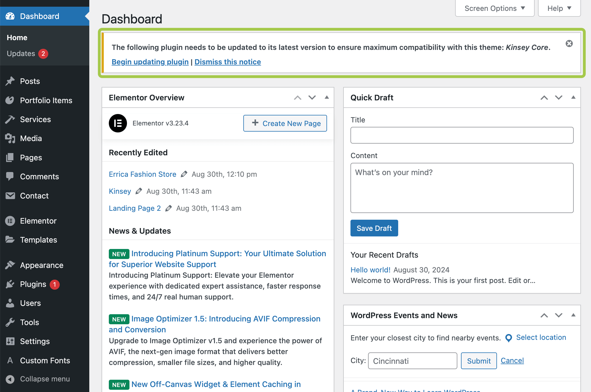Move Elementor Overview panel down with chevron
591x392 pixels.
click(x=312, y=98)
